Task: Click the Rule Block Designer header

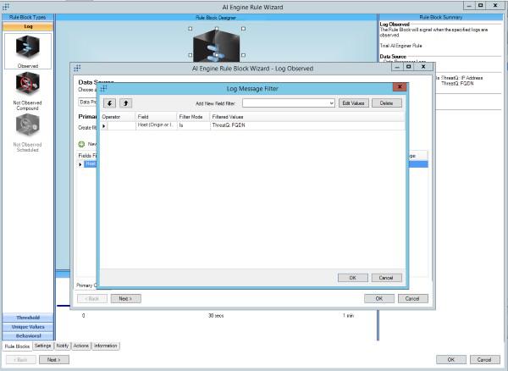Action: [216, 18]
